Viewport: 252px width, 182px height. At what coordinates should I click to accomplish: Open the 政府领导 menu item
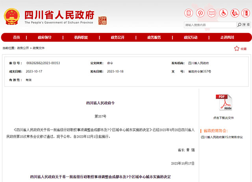pyautogui.click(x=44, y=38)
